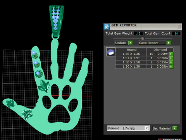Click the Round column header
This screenshot has height=140, width=186.
[x=131, y=50]
